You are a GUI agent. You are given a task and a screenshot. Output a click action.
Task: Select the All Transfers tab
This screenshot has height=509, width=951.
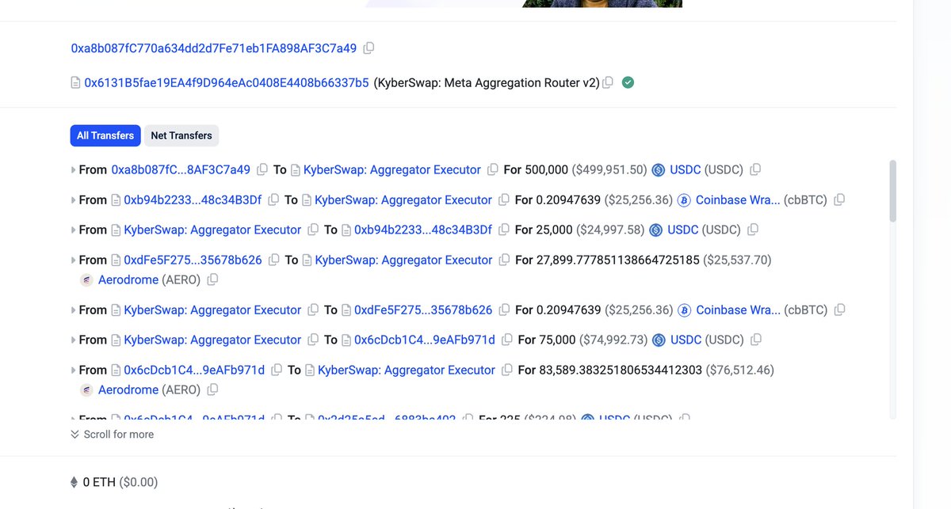click(105, 135)
